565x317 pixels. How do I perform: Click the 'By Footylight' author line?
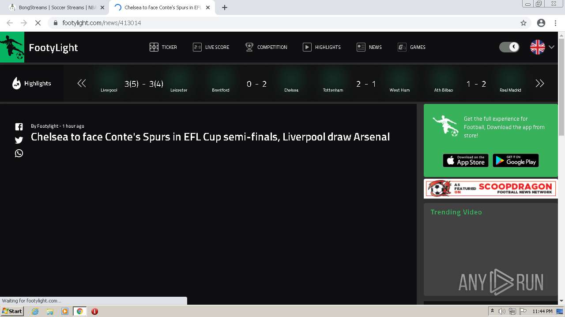pyautogui.click(x=57, y=126)
